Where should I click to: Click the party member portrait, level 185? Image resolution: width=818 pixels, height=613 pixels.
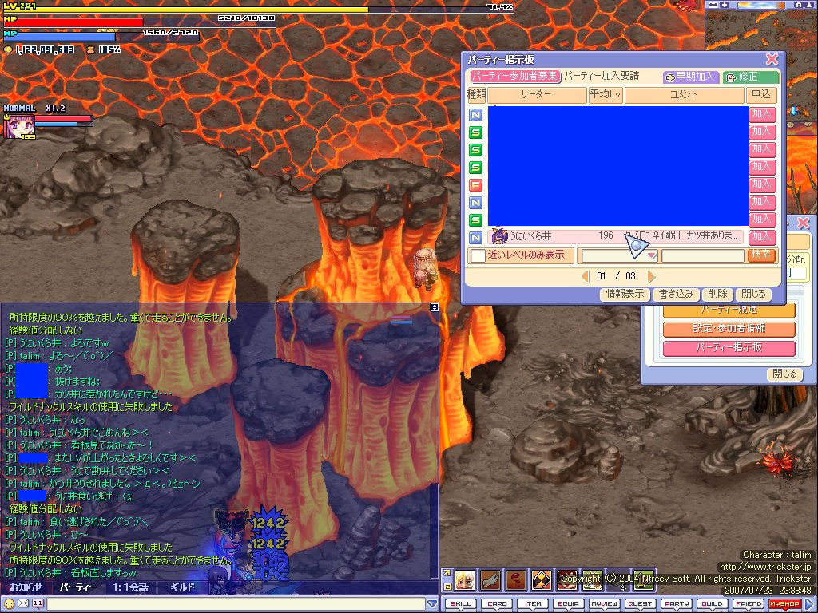(x=20, y=127)
